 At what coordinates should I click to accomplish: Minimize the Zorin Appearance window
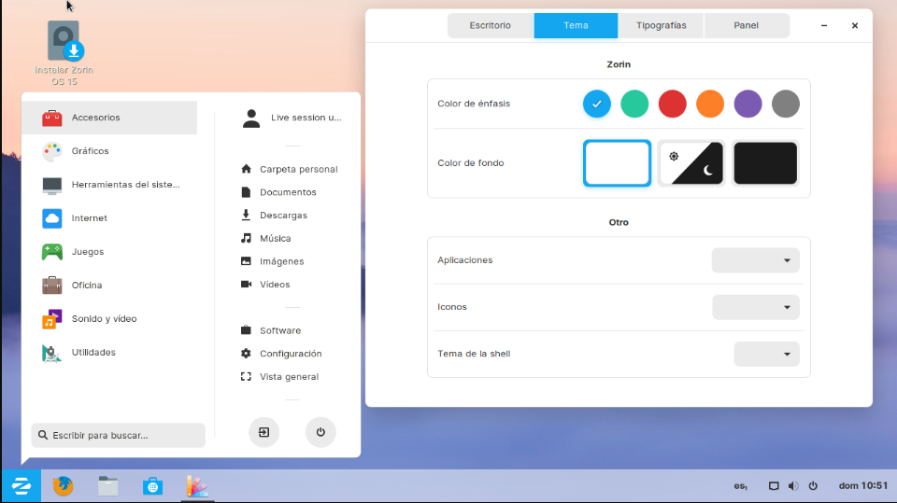[824, 26]
